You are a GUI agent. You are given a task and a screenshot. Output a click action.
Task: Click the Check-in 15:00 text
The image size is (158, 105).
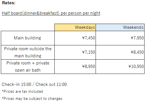click(17, 84)
